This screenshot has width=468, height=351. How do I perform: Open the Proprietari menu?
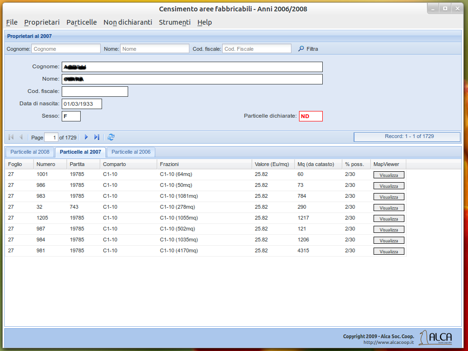coord(42,22)
